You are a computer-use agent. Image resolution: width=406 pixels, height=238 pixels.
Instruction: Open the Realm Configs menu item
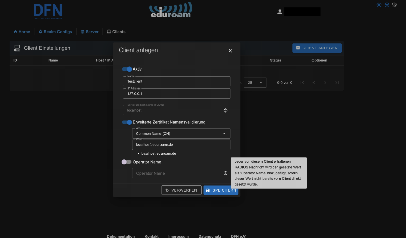tap(55, 32)
